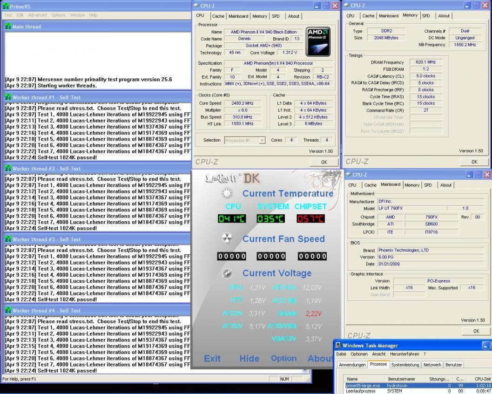
Task: Click the NB Frequency value 1550.2 MHz
Action: click(x=465, y=45)
